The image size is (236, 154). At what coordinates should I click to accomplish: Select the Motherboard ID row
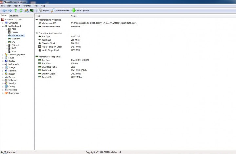point(87,23)
